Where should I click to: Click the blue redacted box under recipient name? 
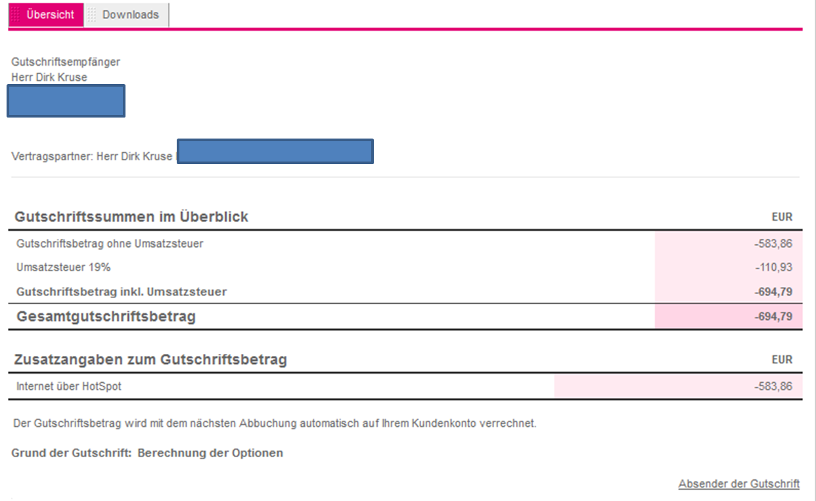pos(66,101)
